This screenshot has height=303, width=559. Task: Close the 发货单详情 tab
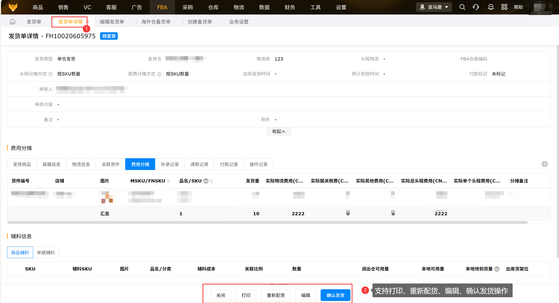click(x=88, y=22)
